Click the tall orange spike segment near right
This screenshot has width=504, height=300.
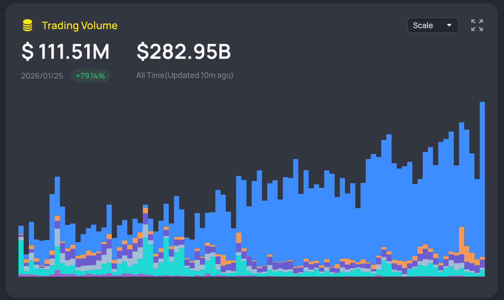(x=462, y=239)
